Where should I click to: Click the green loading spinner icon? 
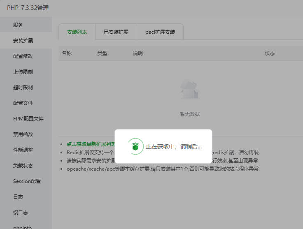pyautogui.click(x=135, y=146)
